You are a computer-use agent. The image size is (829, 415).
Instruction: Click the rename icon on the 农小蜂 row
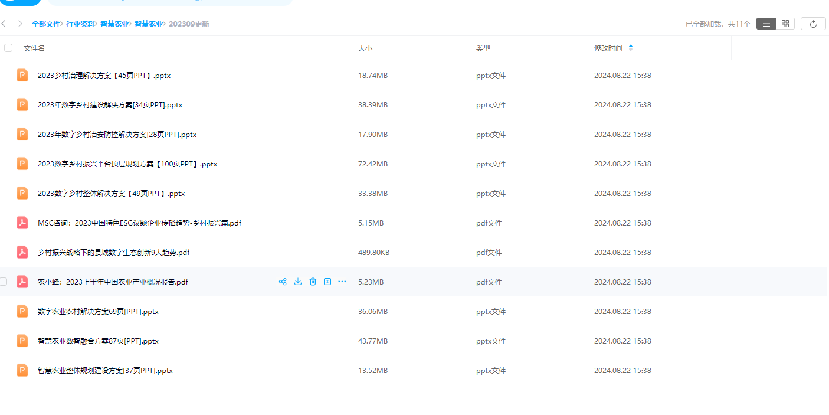pyautogui.click(x=327, y=282)
